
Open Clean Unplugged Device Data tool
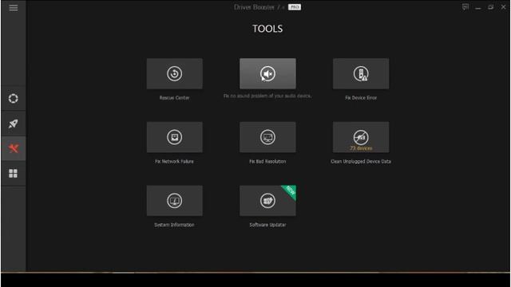pos(361,137)
